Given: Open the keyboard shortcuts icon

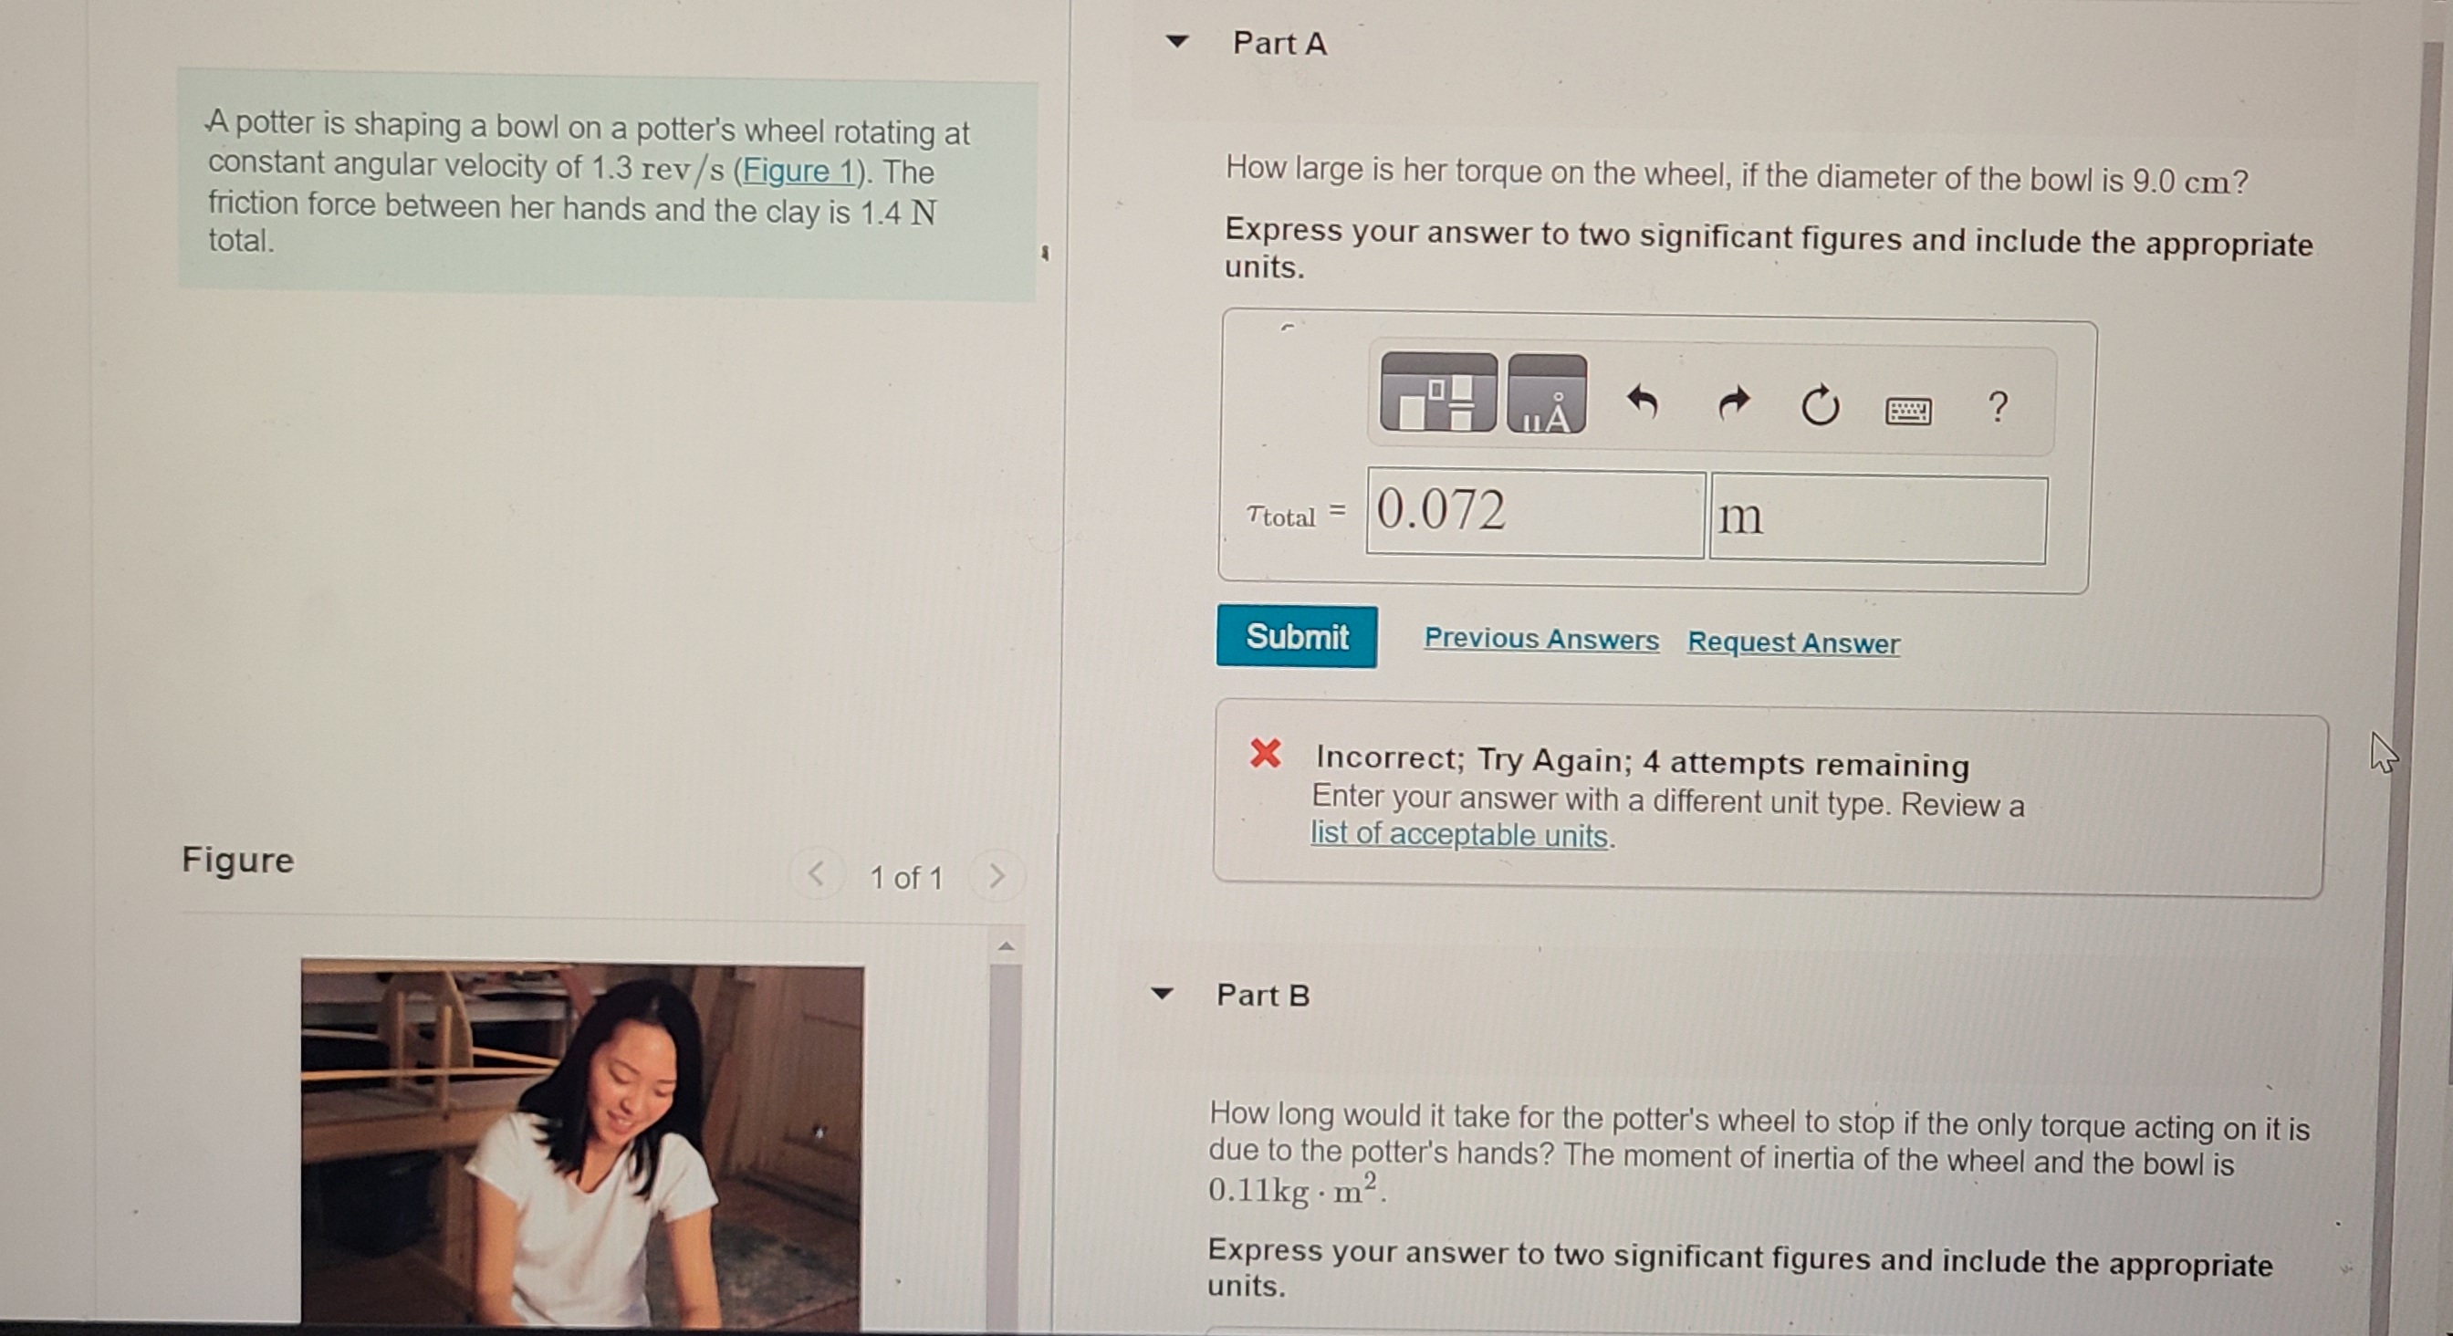Looking at the screenshot, I should [x=1908, y=411].
